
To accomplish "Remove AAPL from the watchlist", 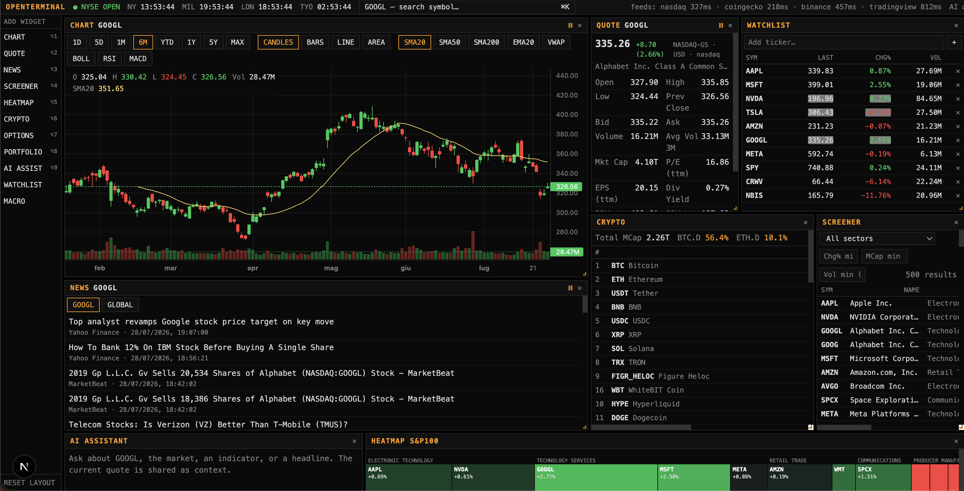I will pos(958,71).
